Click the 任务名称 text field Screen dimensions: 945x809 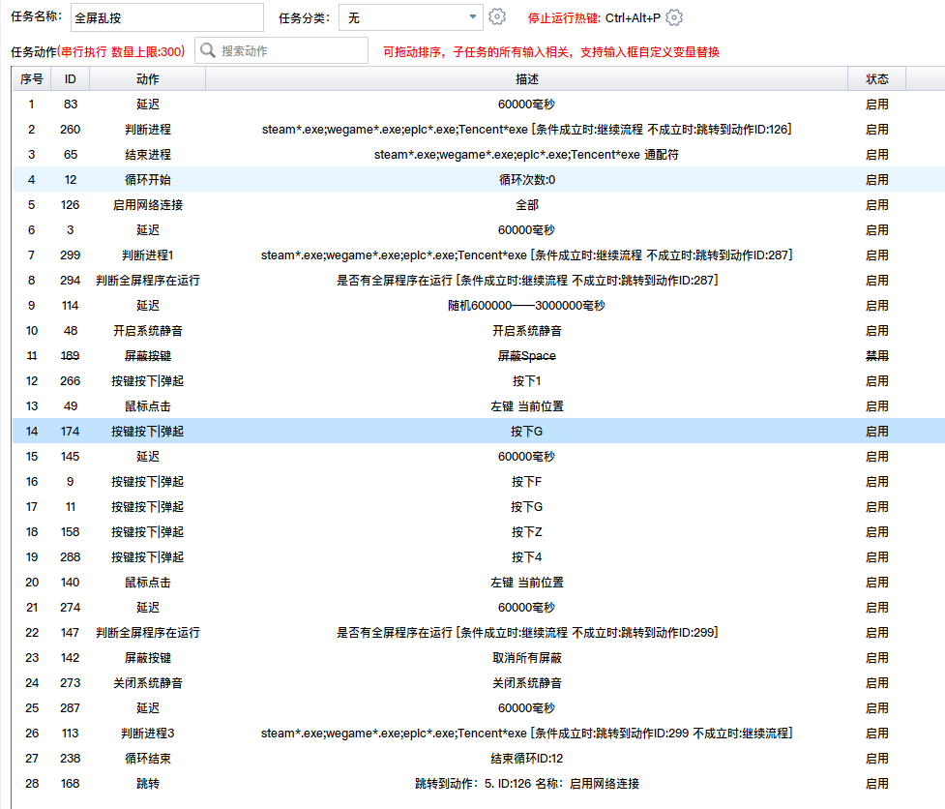(x=166, y=17)
